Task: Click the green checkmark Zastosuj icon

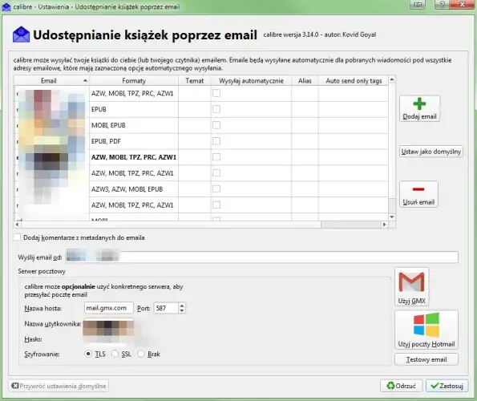Action: click(x=435, y=386)
